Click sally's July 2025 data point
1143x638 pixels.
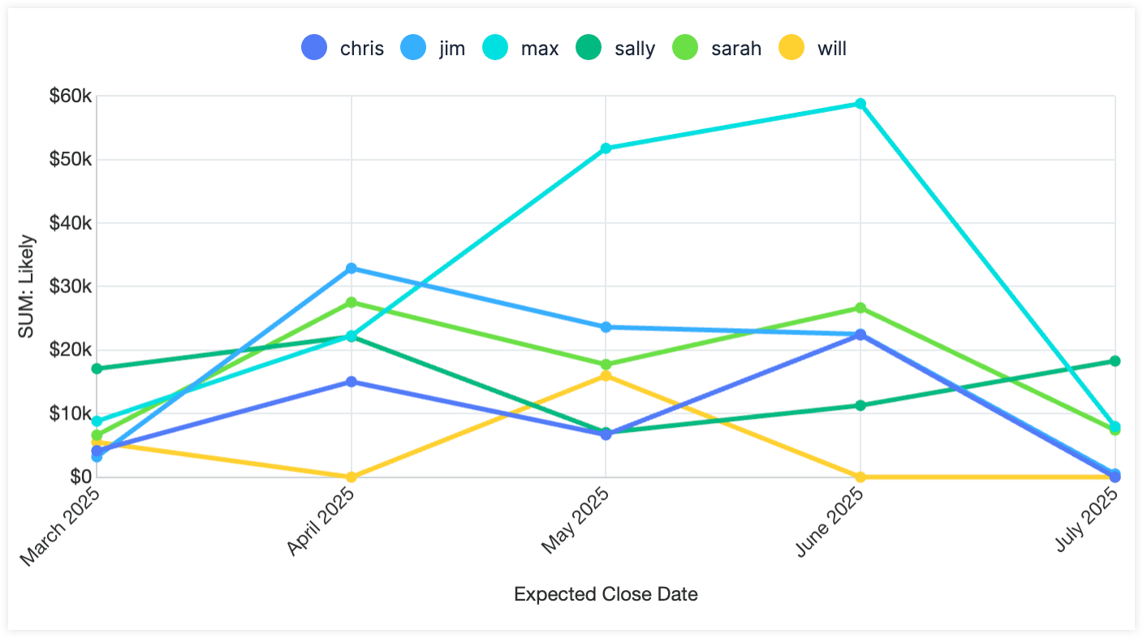point(1115,361)
